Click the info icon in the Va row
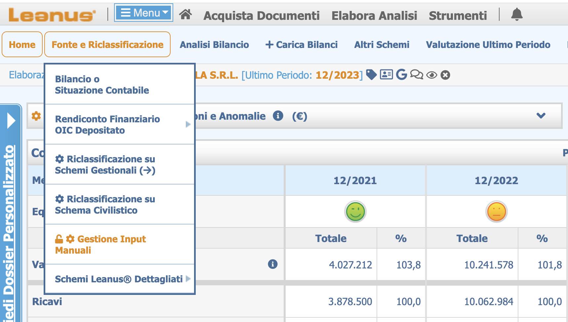 click(273, 264)
